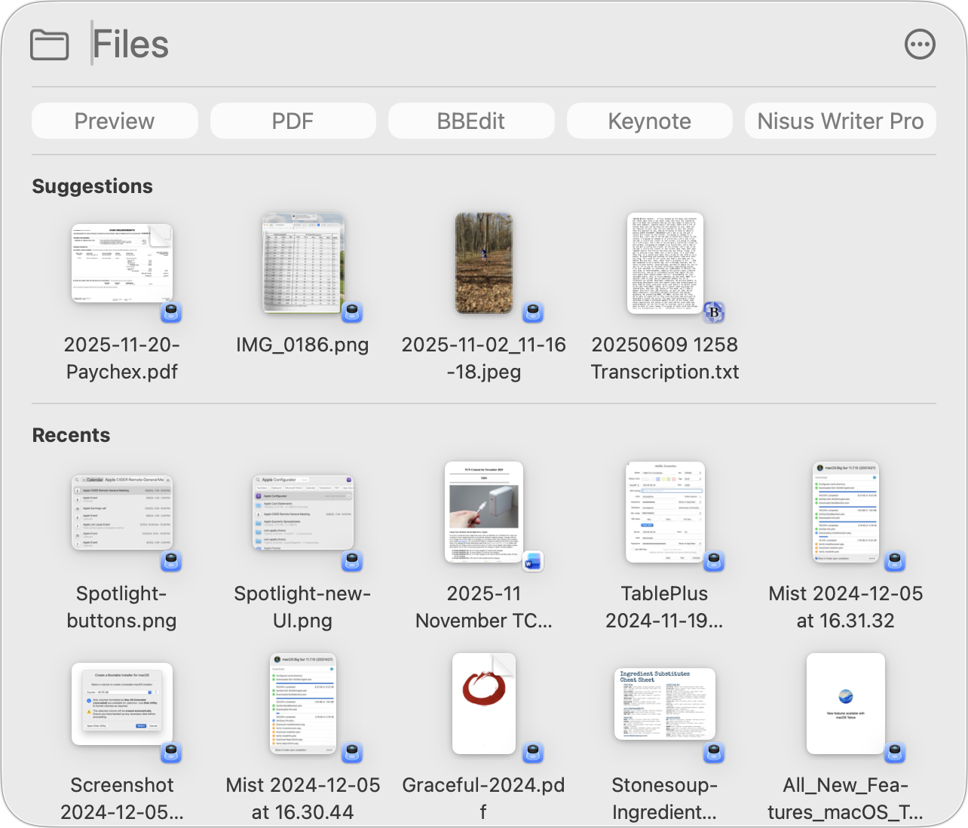This screenshot has height=828, width=968.
Task: Click the Word badge on 2025-11 November TC thumbnail
Action: pyautogui.click(x=533, y=561)
